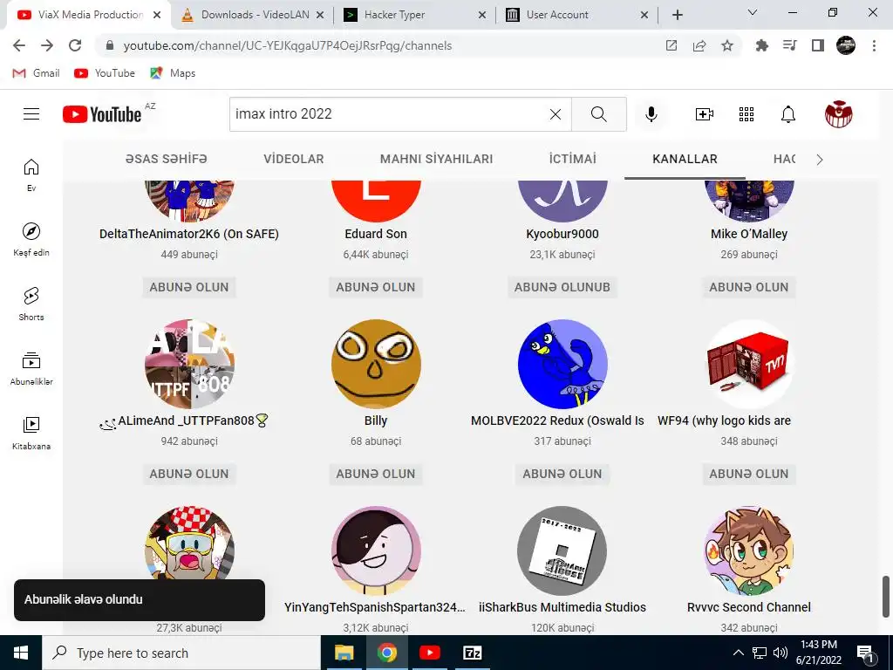The height and width of the screenshot is (670, 893).
Task: Click the YouTube logo
Action: coord(102,114)
